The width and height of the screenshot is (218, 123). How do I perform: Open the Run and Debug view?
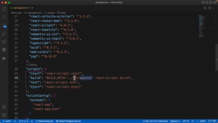(x=4, y=33)
